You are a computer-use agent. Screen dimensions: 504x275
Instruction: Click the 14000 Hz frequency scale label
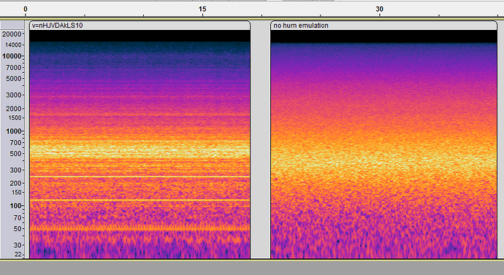[12, 45]
